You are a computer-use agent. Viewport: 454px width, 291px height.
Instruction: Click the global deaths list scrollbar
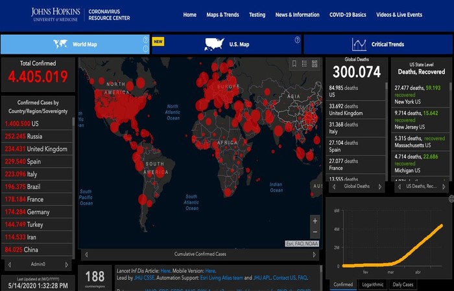pyautogui.click(x=386, y=131)
